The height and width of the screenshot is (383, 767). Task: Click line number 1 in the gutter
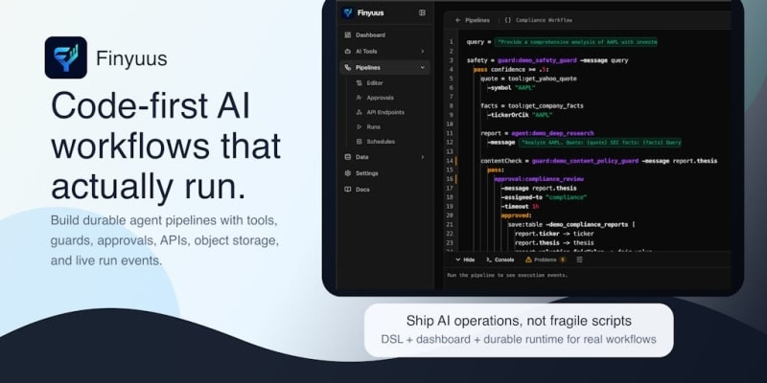point(451,42)
